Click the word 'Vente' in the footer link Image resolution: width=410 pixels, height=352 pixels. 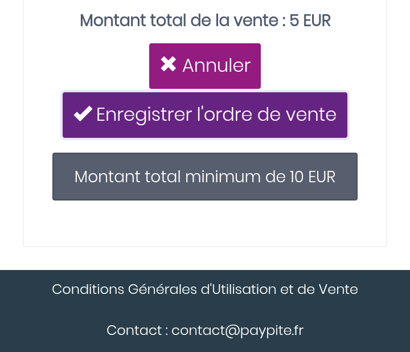coord(338,289)
